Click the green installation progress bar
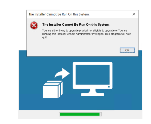Image resolution: width=151 pixels, height=124 pixels. [80, 114]
